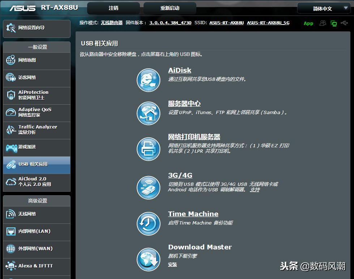
Task: Click the game boost (游戏加速) gamepad icon
Action: click(x=11, y=148)
